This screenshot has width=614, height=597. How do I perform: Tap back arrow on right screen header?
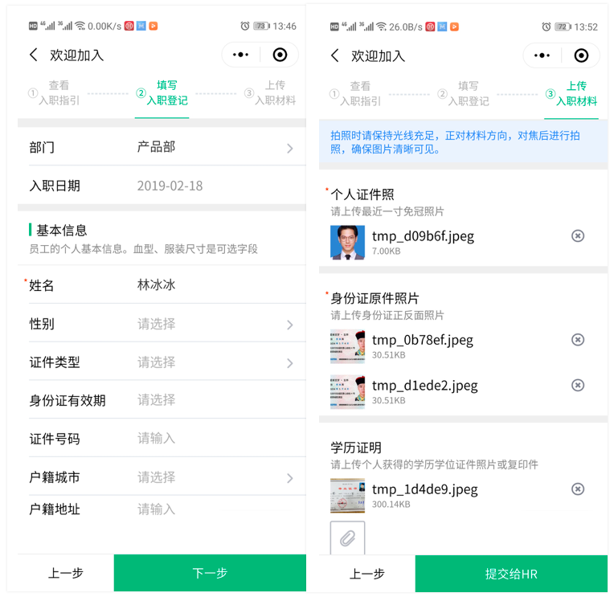(335, 55)
